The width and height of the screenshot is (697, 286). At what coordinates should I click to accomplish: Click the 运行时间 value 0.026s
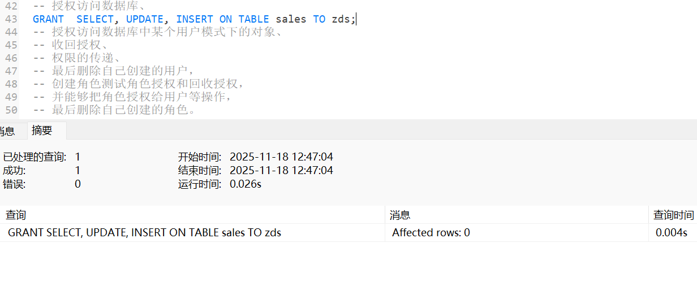click(246, 184)
